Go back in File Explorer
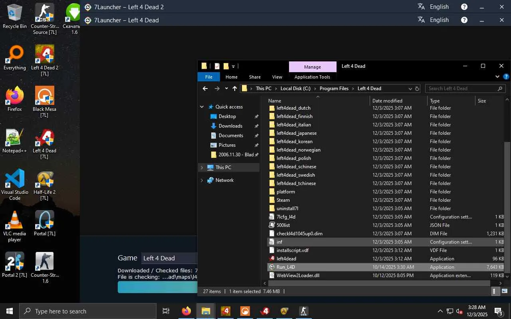This screenshot has height=319, width=511. [x=205, y=89]
